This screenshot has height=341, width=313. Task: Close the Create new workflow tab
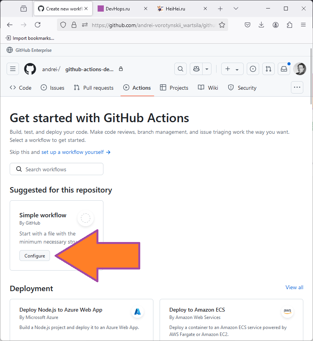[x=86, y=9]
